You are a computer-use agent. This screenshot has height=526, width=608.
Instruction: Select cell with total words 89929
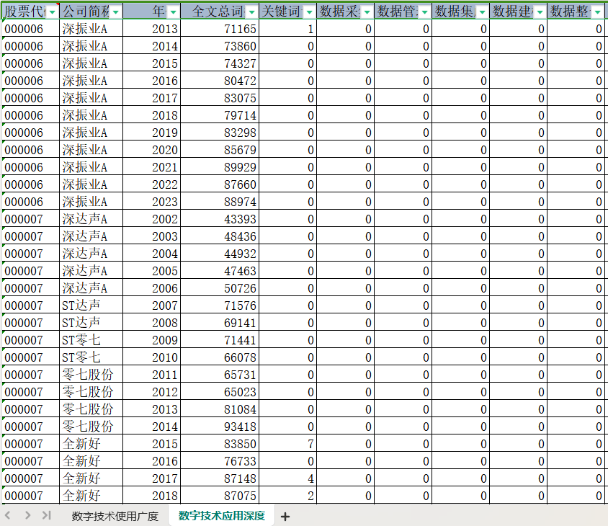point(220,166)
